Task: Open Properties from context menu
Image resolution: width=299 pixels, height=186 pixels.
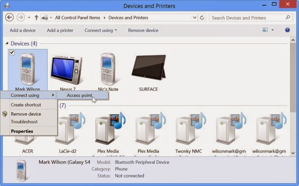Action: (x=22, y=131)
